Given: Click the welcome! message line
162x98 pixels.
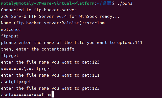Looking at the screenshot, I should [11, 30].
